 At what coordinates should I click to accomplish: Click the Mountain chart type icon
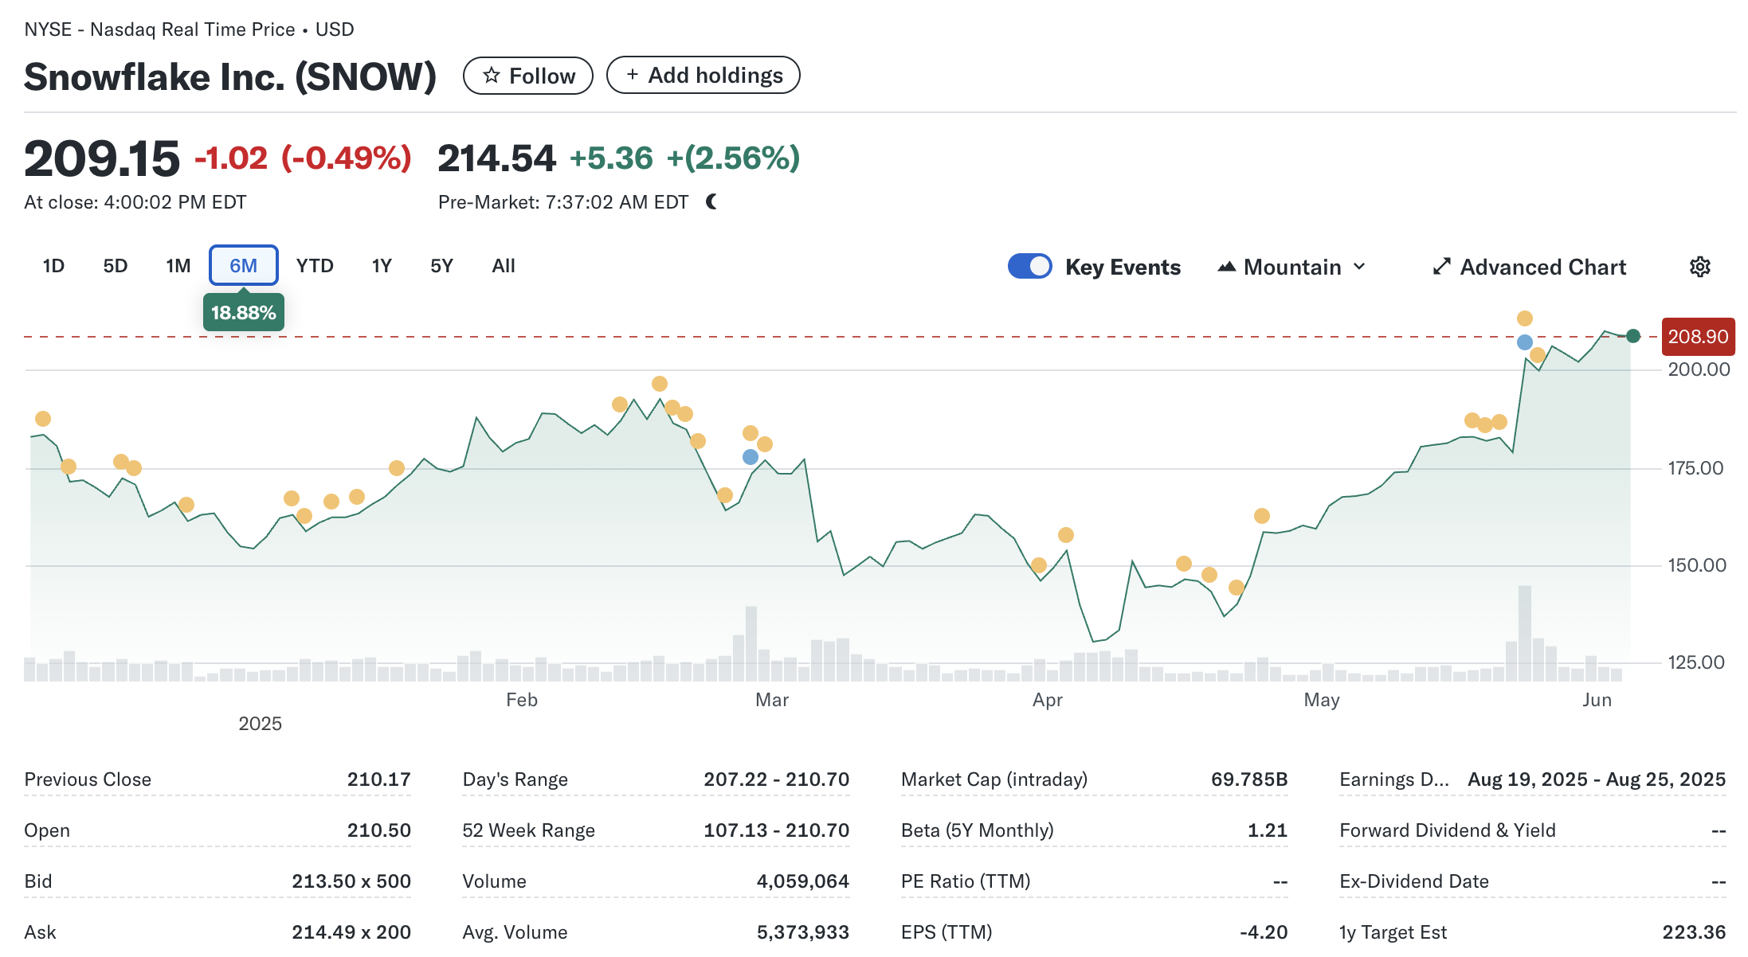(x=1226, y=267)
